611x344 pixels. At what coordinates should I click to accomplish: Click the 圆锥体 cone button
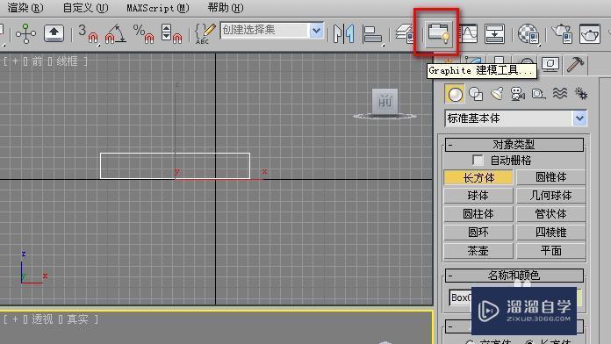(551, 177)
